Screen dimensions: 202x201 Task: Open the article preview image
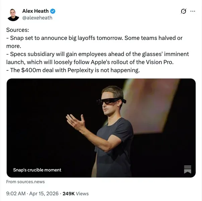point(101,128)
